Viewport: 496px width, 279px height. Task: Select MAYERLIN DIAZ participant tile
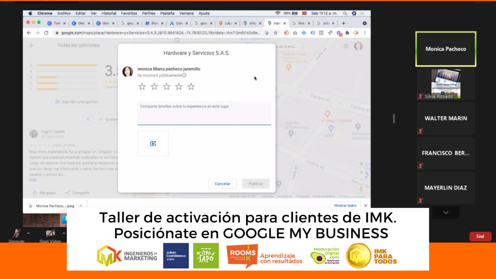(x=446, y=188)
